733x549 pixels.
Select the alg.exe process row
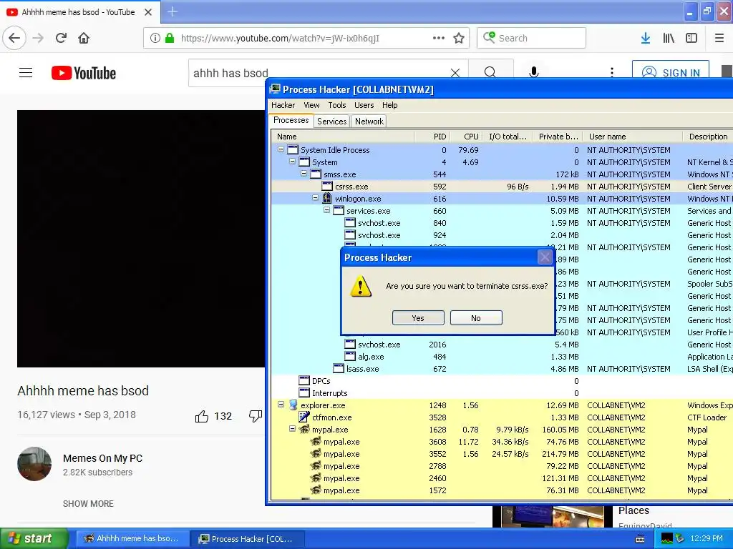(502, 357)
